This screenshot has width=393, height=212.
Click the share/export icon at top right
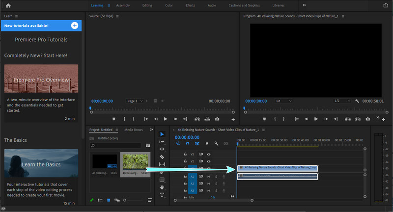coord(385,5)
